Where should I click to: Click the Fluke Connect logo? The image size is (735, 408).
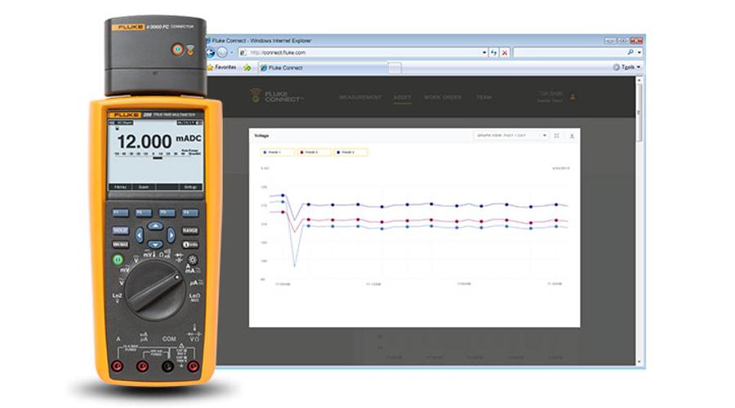[x=276, y=96]
